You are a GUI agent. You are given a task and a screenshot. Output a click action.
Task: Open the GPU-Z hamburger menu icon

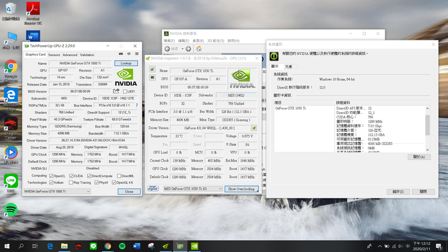[x=137, y=54]
